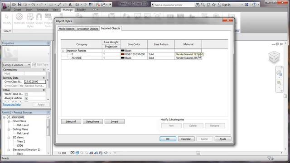Click the Open folder icon in quick access toolbar
The width and height of the screenshot is (290, 163).
coord(14,5)
